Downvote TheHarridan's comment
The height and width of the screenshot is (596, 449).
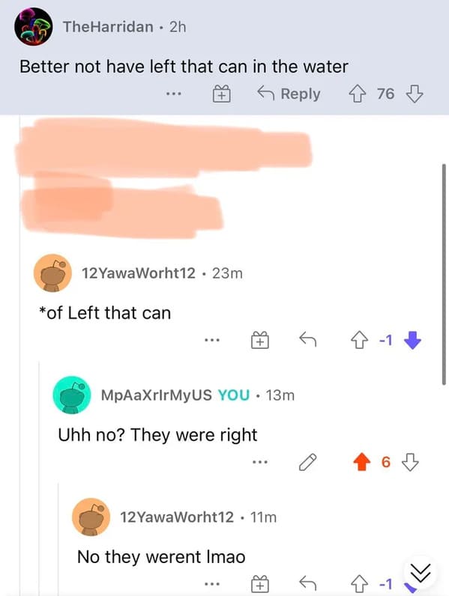415,94
